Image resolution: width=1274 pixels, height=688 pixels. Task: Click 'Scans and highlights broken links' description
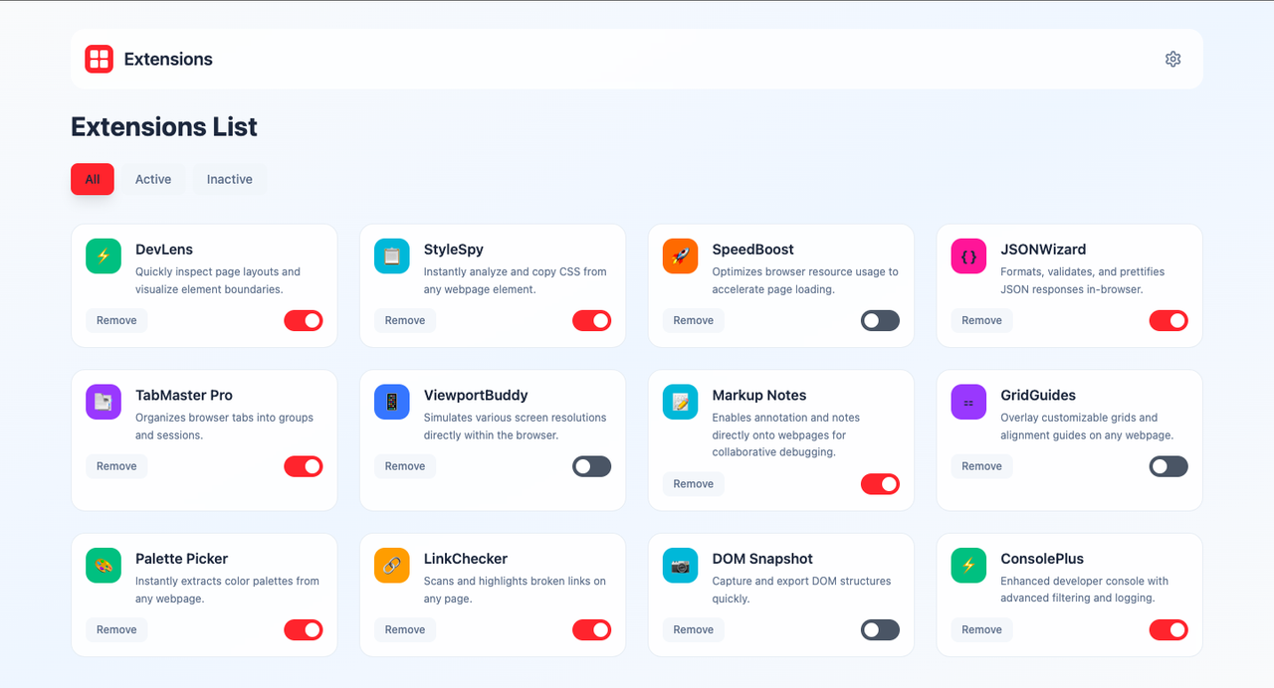tap(515, 590)
